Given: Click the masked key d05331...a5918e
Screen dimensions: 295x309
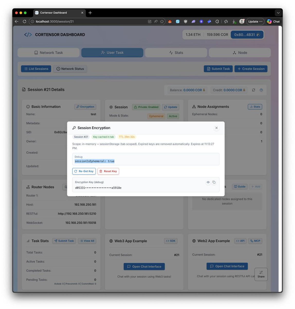Looking at the screenshot, I should (98, 188).
